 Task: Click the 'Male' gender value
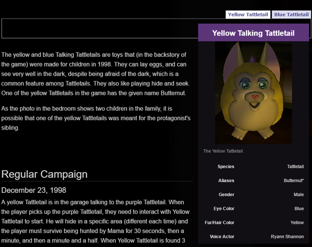click(299, 194)
